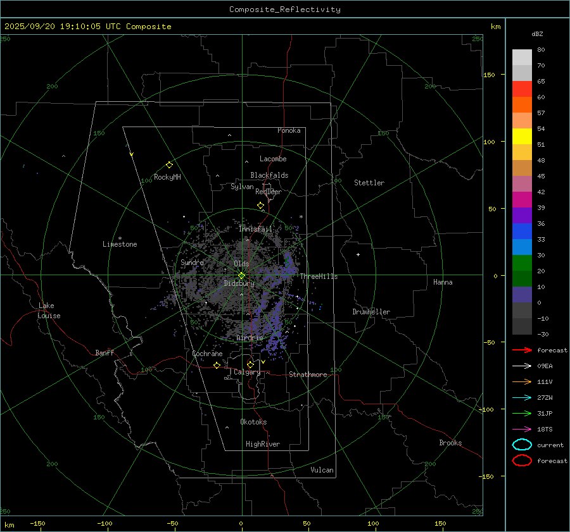
Task: Click the Drumheller city label
Action: pyautogui.click(x=371, y=312)
